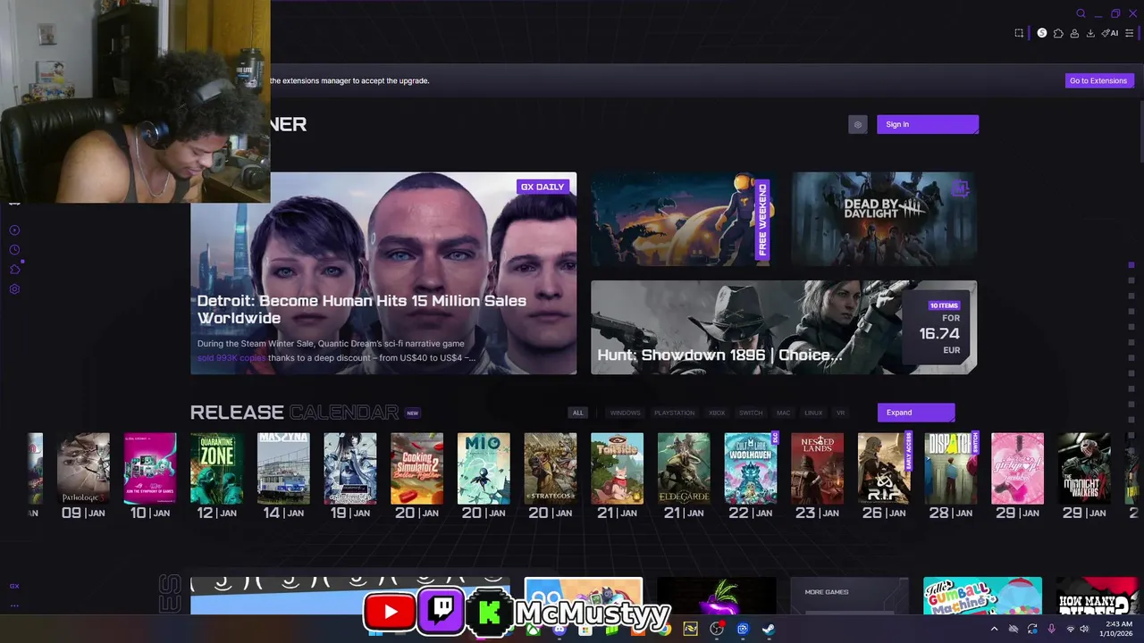
Task: Open Cooking Simulator 2 release cover
Action: pyautogui.click(x=416, y=468)
